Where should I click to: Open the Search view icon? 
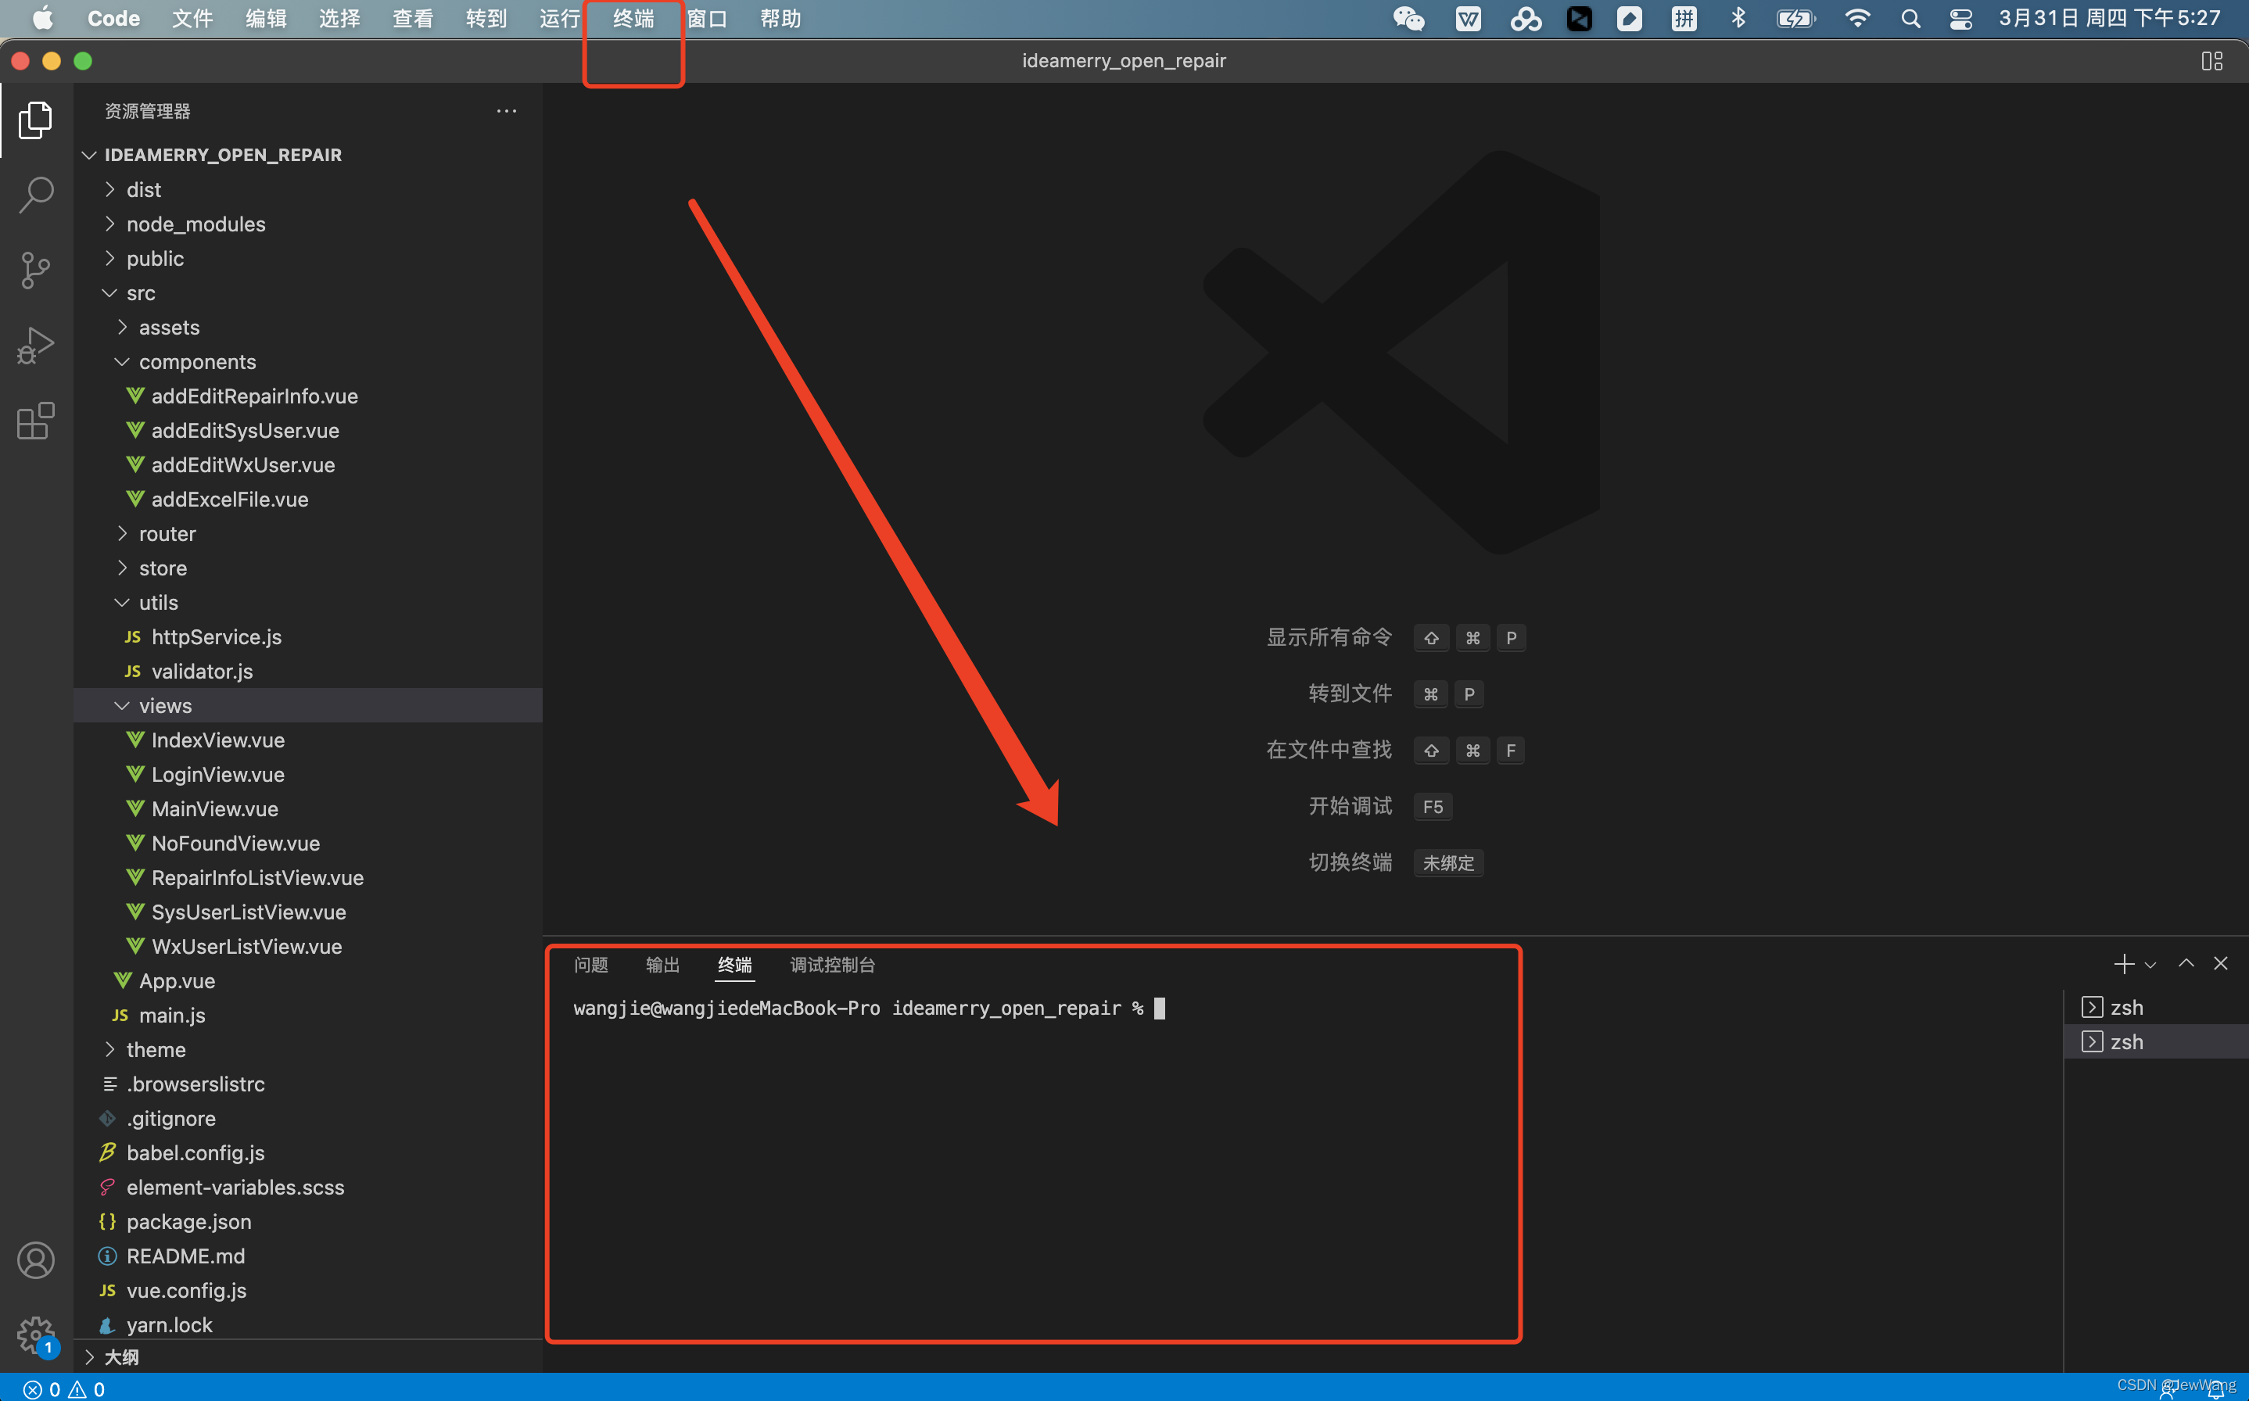(35, 195)
